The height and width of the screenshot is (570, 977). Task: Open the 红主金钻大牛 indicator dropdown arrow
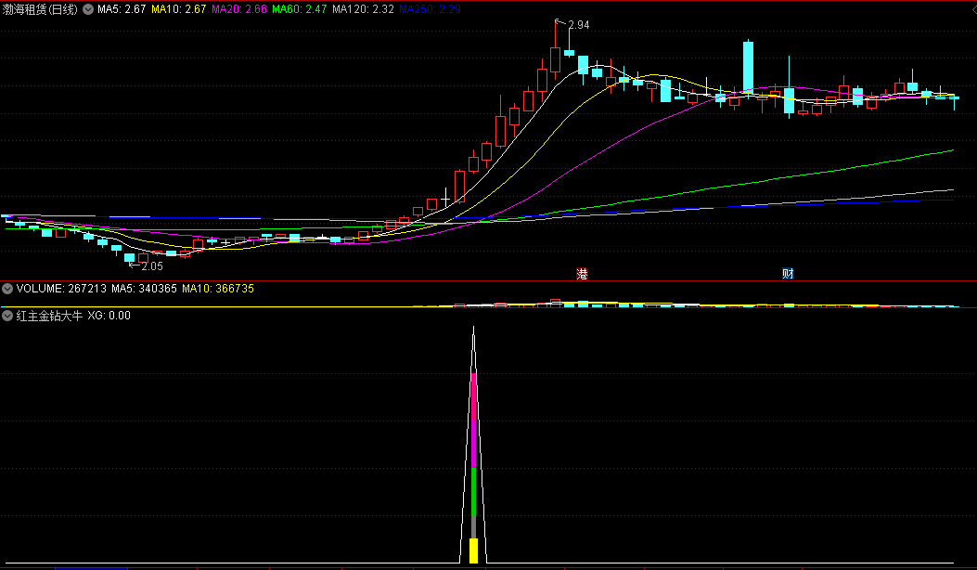pyautogui.click(x=7, y=316)
